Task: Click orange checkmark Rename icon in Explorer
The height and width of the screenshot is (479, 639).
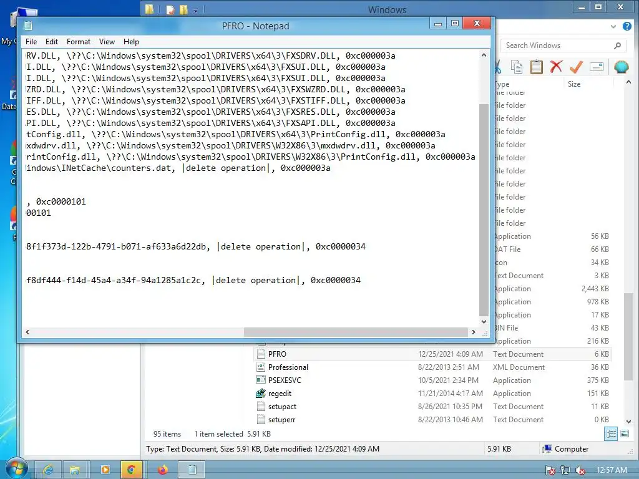Action: (576, 67)
